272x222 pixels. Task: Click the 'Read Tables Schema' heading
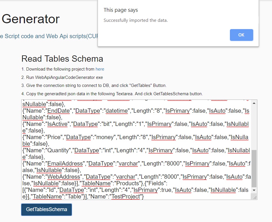62,59
